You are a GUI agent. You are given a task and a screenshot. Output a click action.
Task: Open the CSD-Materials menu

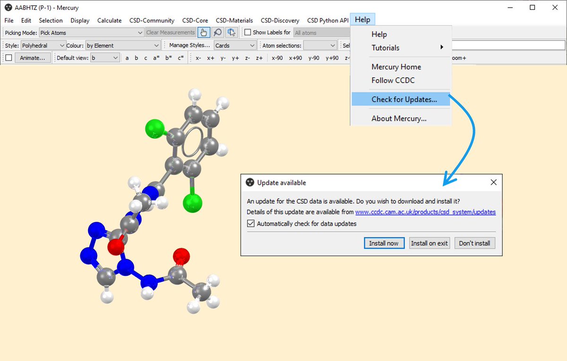pos(234,20)
